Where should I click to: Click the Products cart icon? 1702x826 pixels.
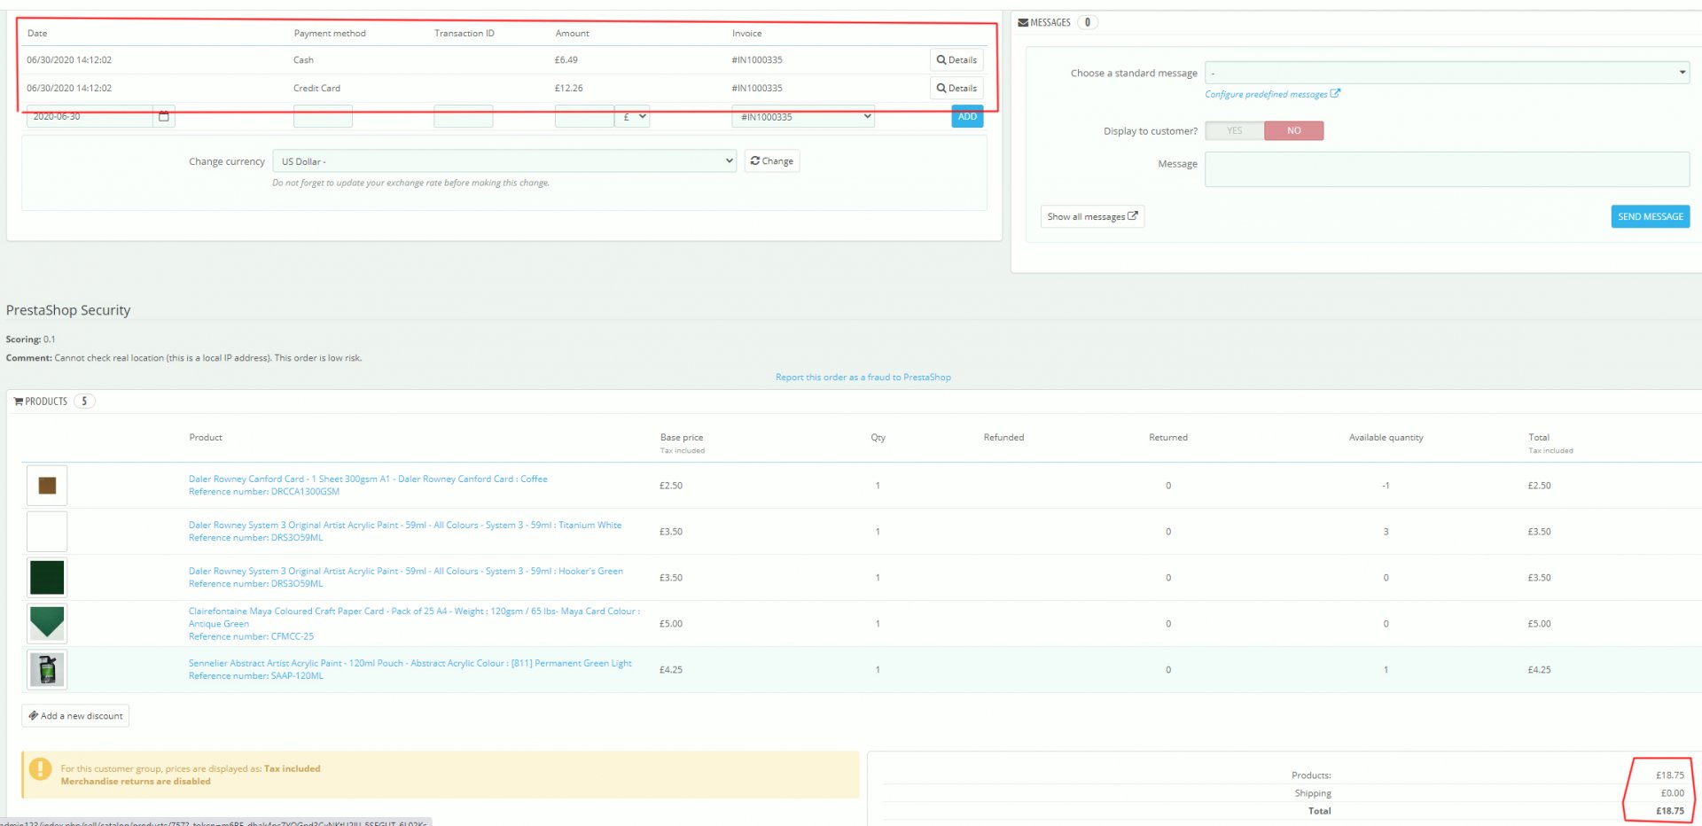pos(19,401)
